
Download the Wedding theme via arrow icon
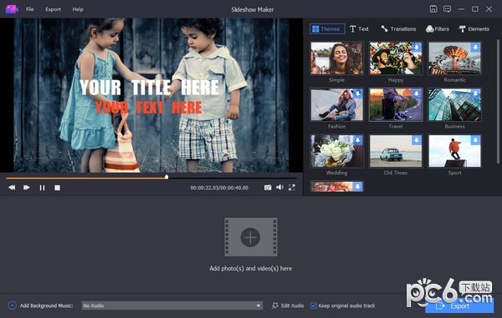pos(357,140)
